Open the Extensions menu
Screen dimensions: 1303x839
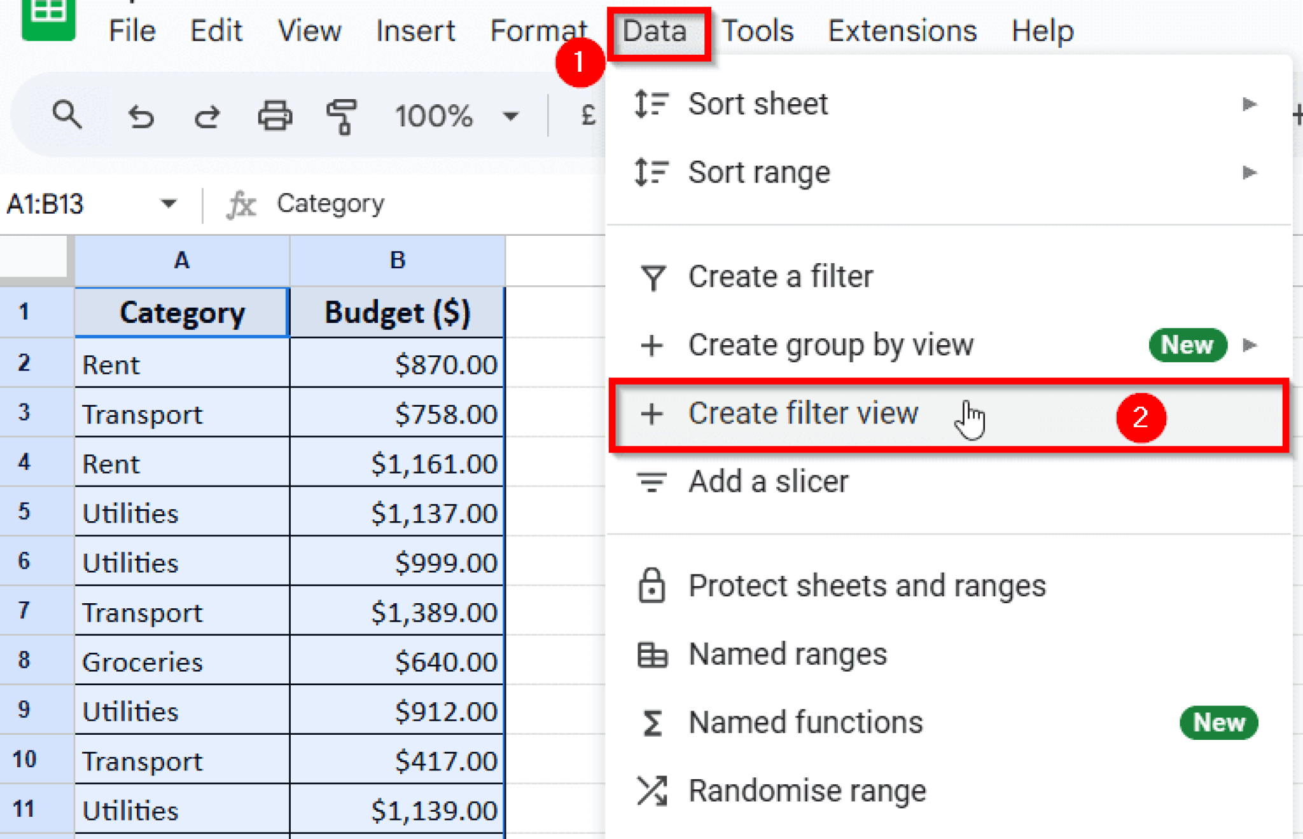point(902,30)
